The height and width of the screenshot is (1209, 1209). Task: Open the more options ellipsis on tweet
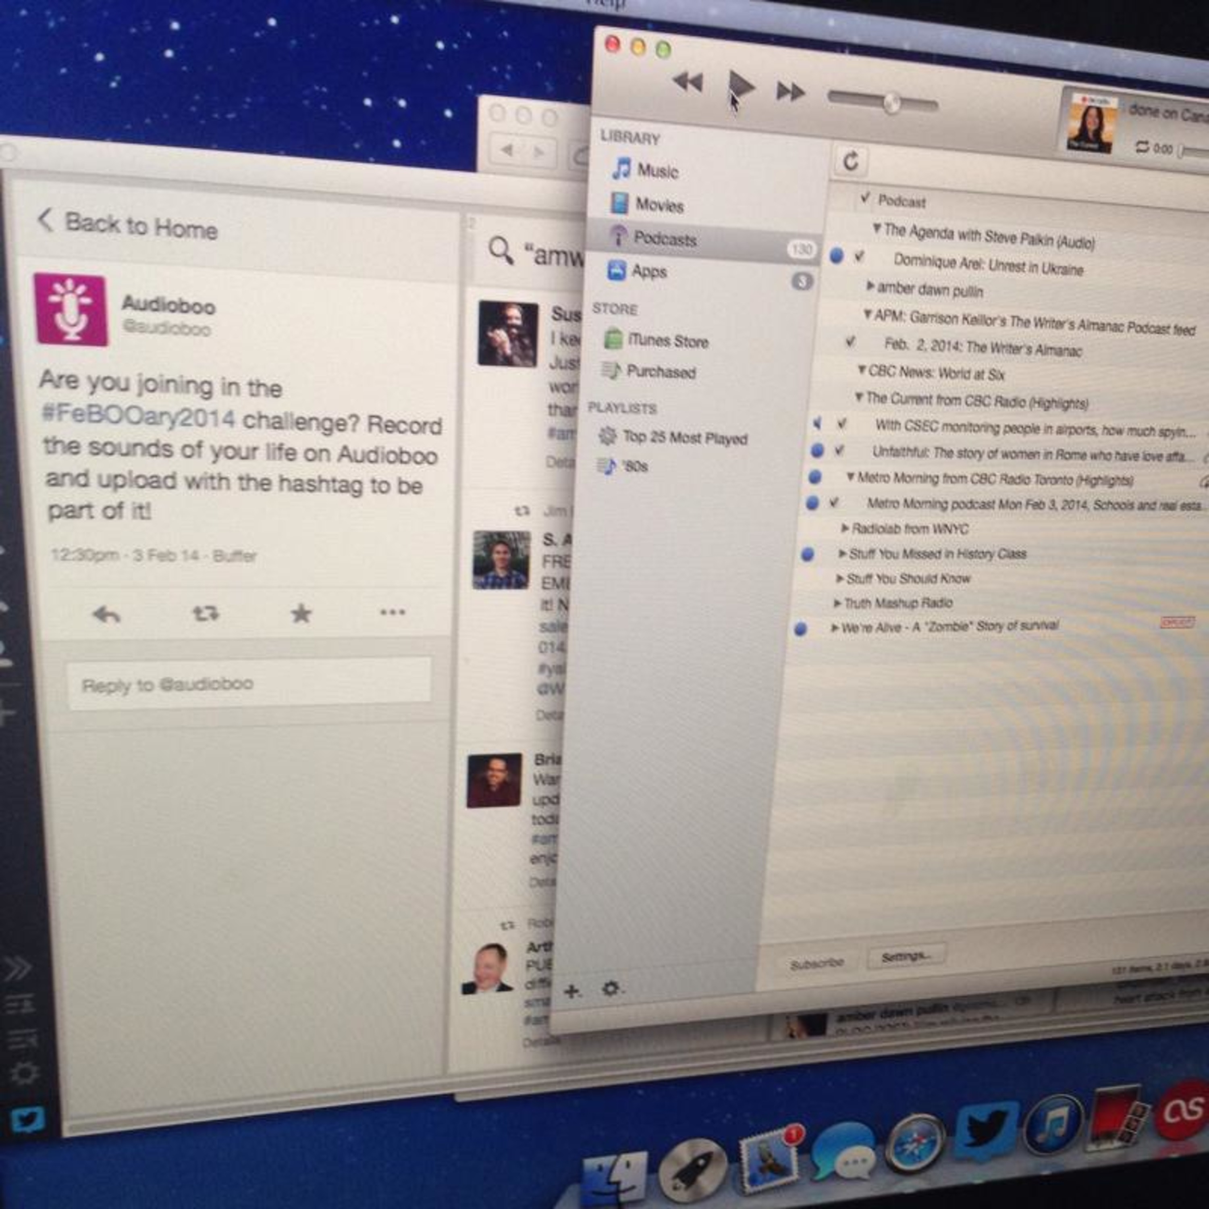pos(393,612)
